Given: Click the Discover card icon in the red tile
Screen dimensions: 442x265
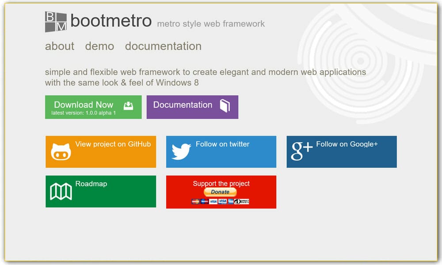Looking at the screenshot, I should pyautogui.click(x=240, y=201).
